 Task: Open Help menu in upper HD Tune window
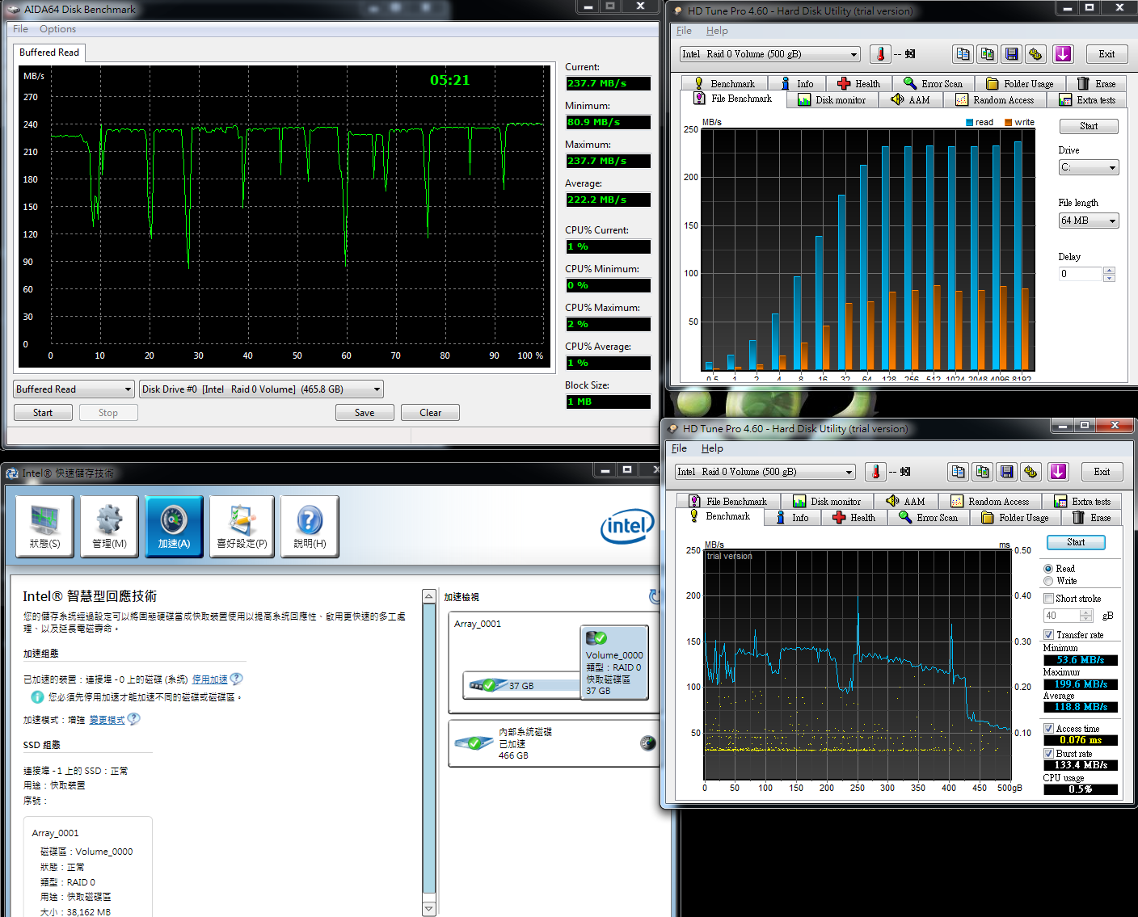(717, 31)
